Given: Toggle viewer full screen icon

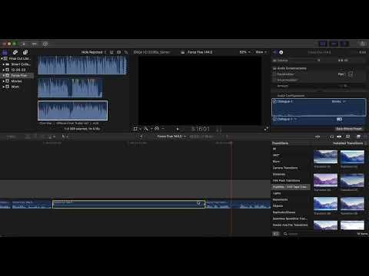Looking at the screenshot, I should [266, 129].
